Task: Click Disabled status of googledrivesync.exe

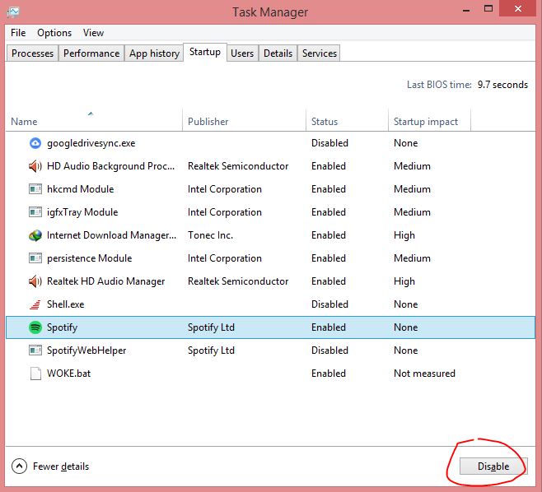Action: pos(329,143)
